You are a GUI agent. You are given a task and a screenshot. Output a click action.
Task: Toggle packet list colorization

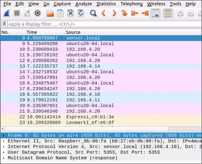(168, 13)
